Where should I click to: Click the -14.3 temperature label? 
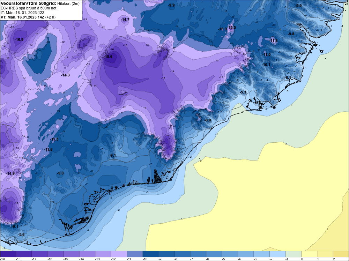(x=66, y=75)
